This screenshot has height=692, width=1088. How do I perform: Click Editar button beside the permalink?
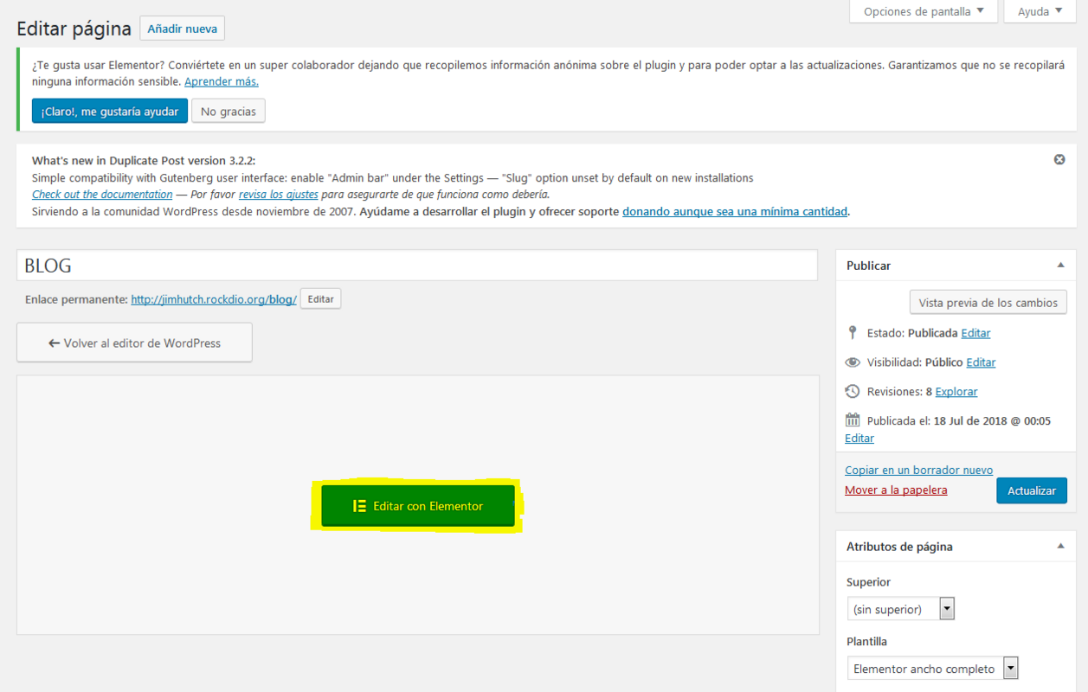point(321,299)
